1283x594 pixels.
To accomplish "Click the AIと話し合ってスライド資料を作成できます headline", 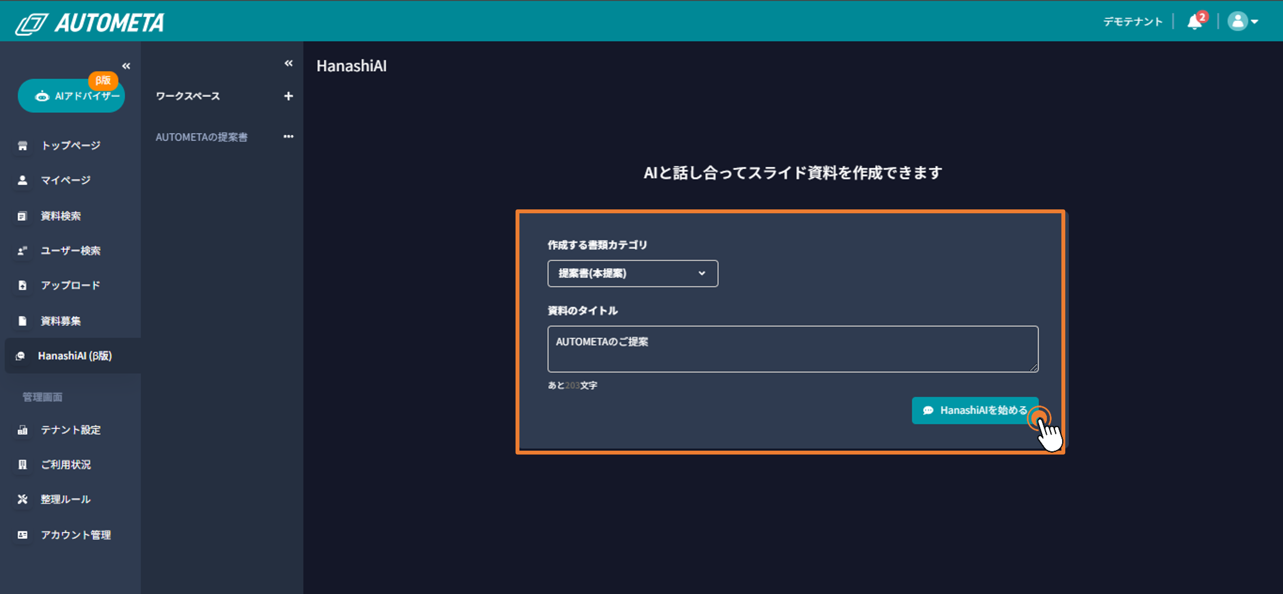I will [792, 172].
